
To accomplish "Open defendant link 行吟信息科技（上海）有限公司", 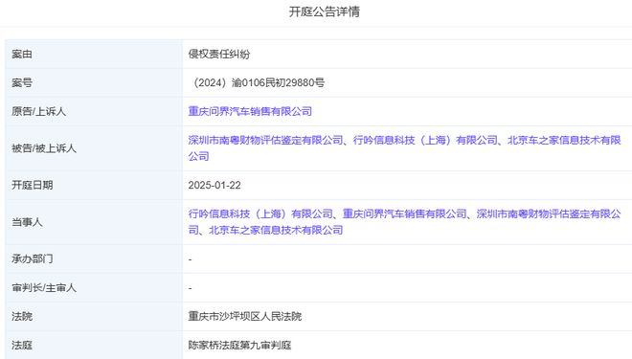I will (425, 140).
